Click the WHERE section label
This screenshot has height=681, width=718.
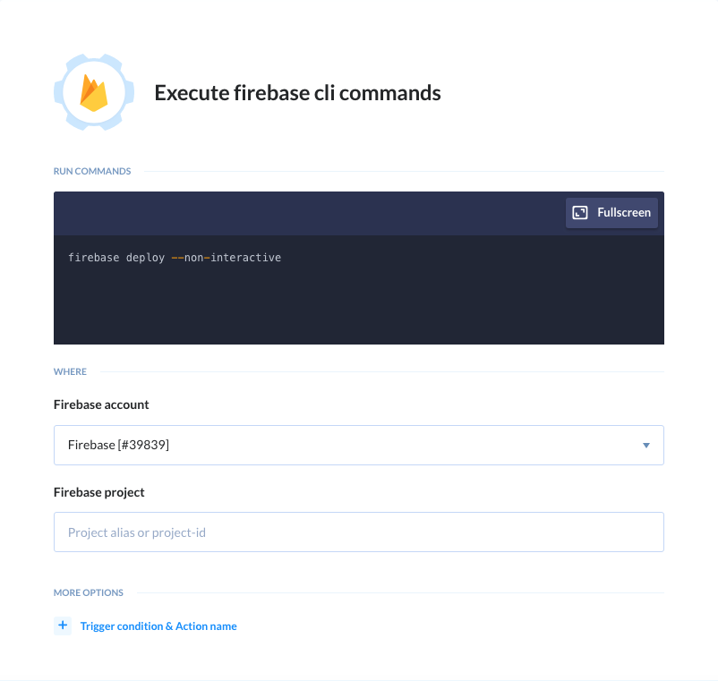(70, 371)
